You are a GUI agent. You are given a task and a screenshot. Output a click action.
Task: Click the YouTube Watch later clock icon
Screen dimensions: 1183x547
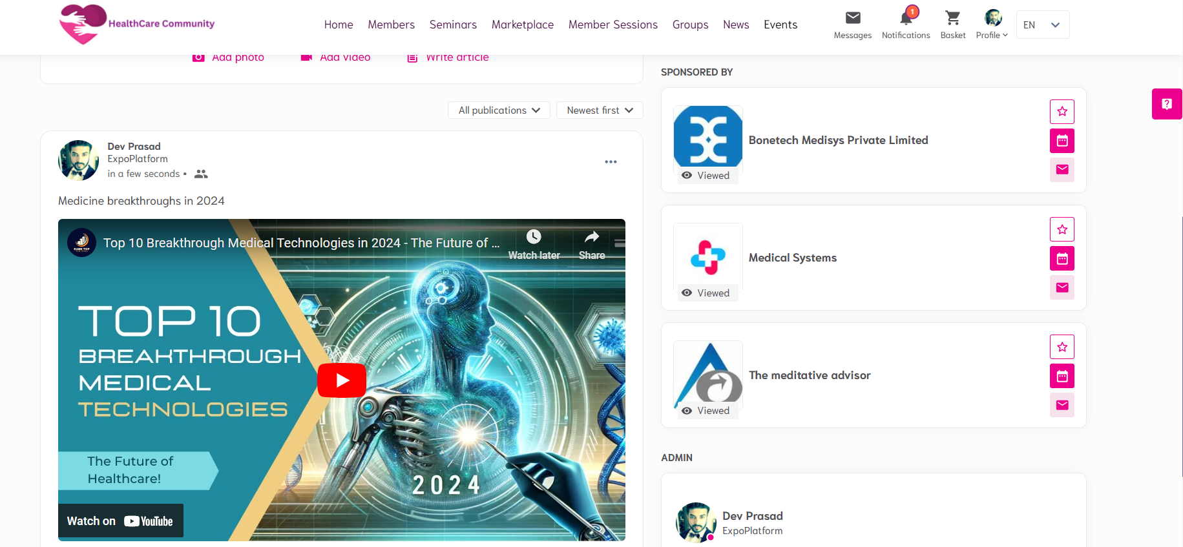point(534,237)
